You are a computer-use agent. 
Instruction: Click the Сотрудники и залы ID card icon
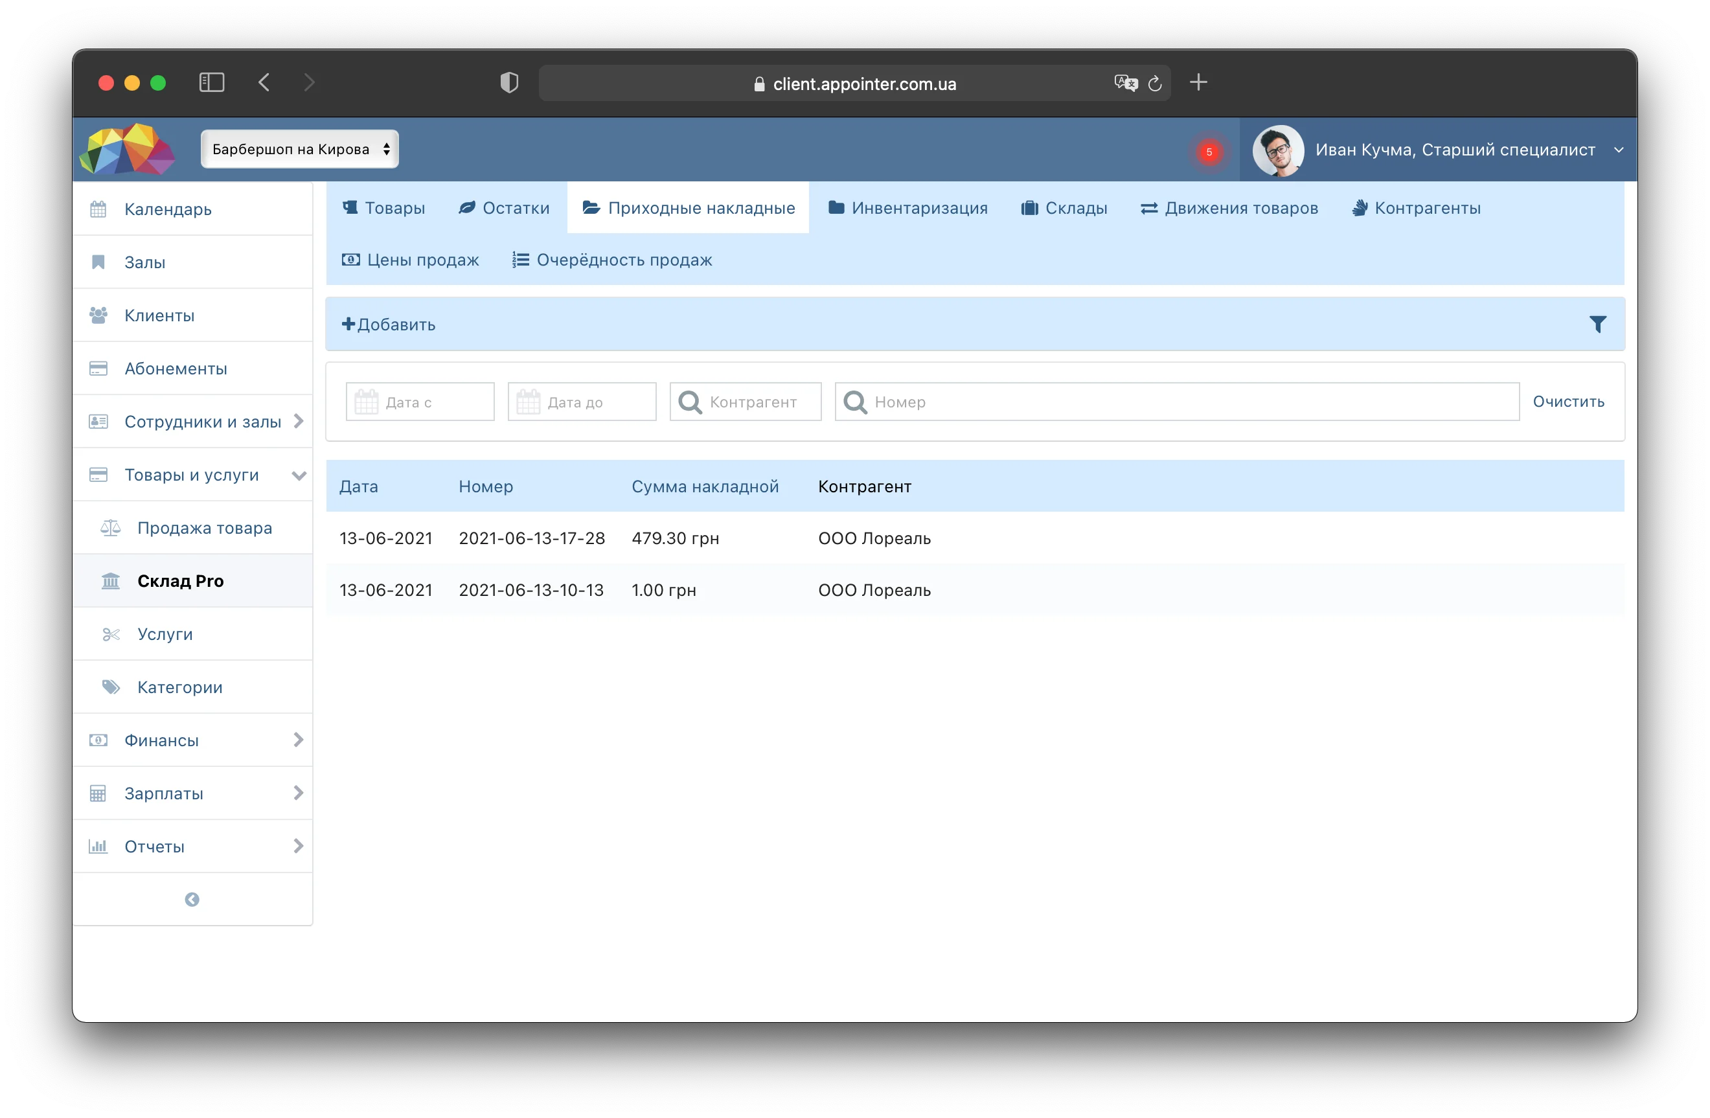click(98, 421)
